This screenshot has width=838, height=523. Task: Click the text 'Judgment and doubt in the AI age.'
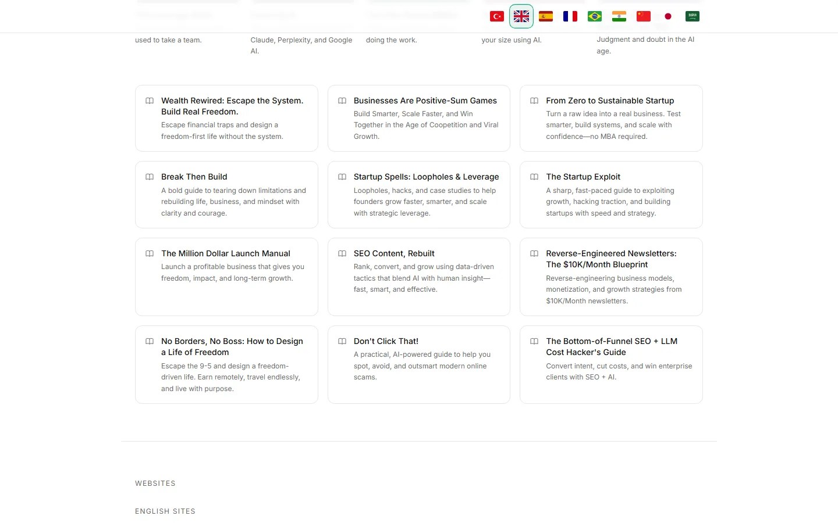pyautogui.click(x=645, y=45)
